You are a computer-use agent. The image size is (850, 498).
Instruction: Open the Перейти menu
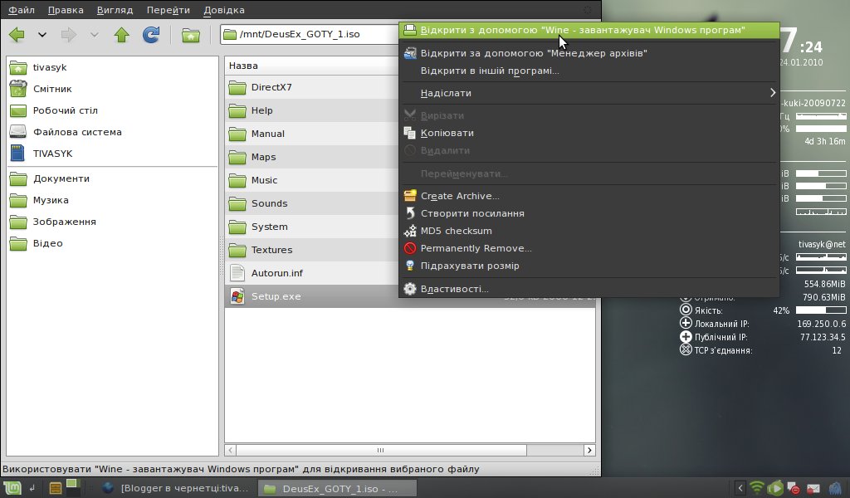point(168,10)
